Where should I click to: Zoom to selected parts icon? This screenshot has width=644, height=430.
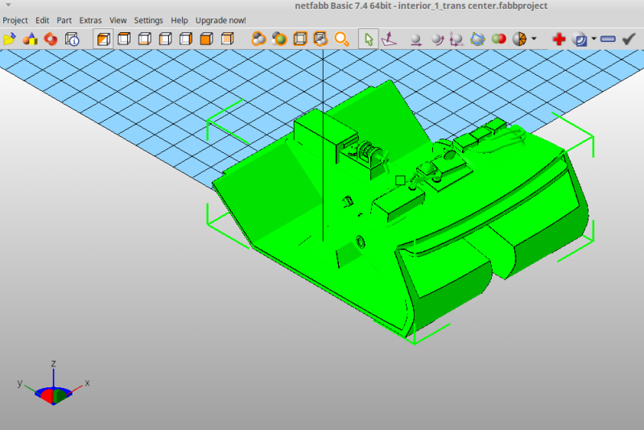pos(279,39)
